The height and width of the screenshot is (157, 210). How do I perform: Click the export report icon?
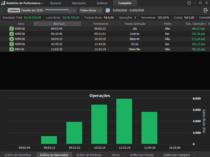[x=206, y=10]
